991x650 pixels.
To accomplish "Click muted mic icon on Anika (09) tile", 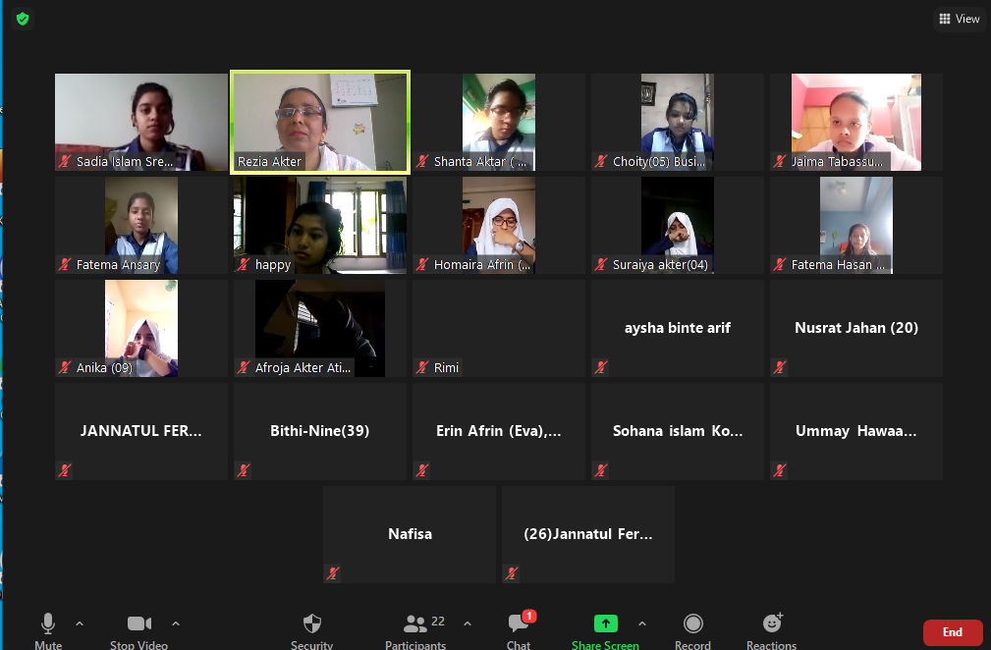I will pyautogui.click(x=65, y=367).
